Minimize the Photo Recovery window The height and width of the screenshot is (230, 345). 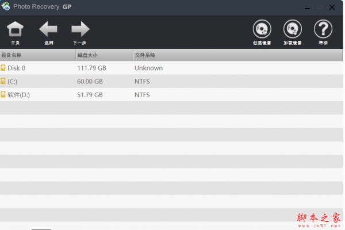pos(308,8)
